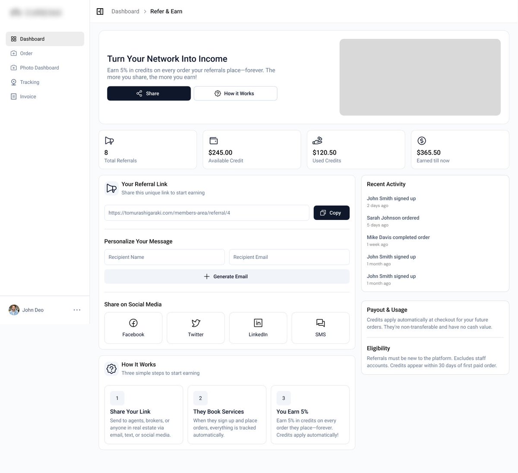Click the 'Recent Activity' heading
518x473 pixels.
coord(386,184)
